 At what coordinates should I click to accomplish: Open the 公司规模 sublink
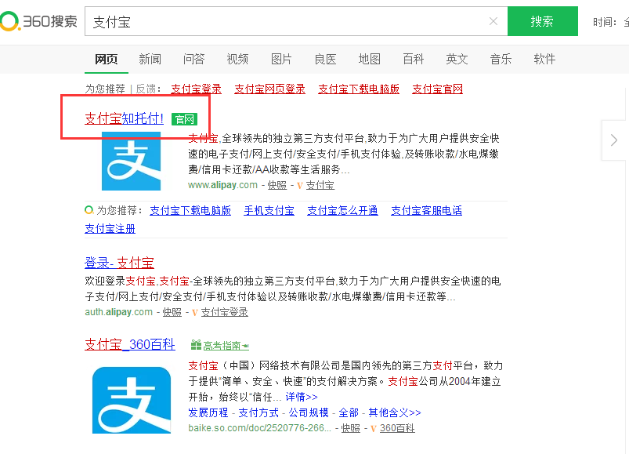(x=309, y=412)
